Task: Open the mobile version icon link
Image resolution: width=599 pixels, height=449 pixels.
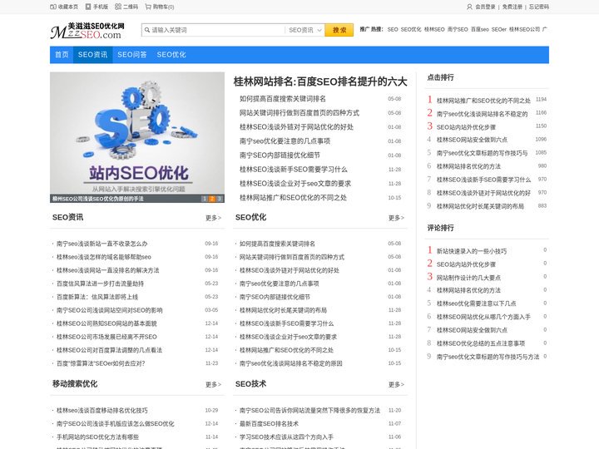Action: click(x=88, y=7)
